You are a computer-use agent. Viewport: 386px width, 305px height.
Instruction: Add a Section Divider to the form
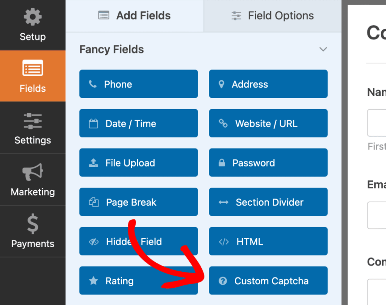[268, 202]
